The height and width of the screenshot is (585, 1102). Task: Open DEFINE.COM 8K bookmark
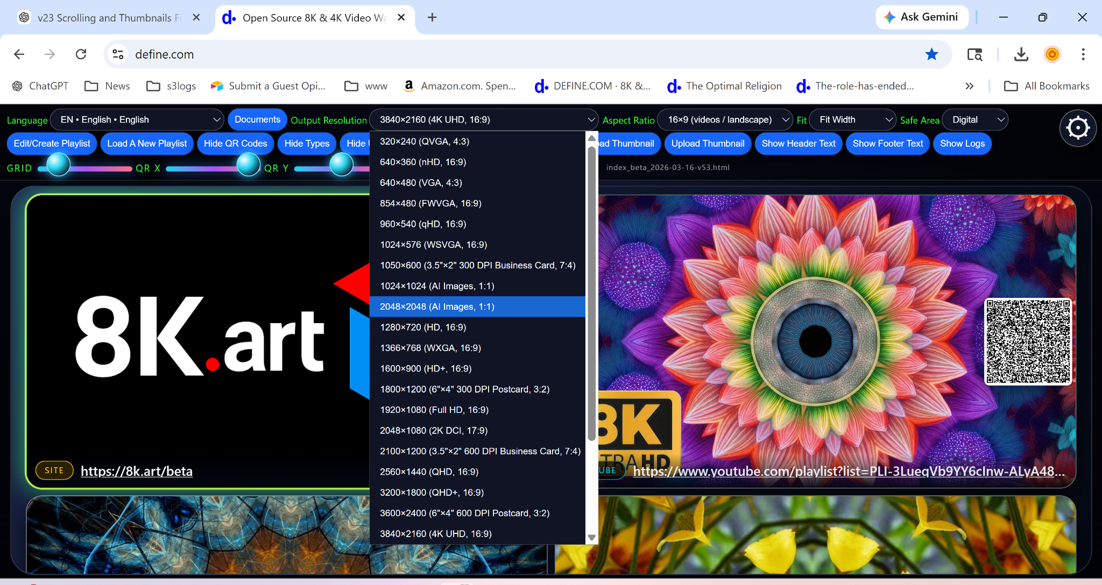coord(592,86)
